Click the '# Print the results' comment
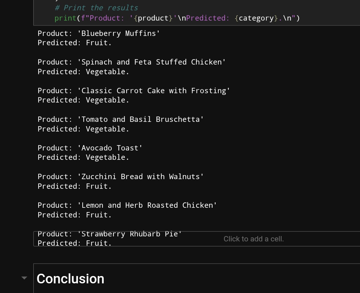Viewport: 360px width, 293px height. [x=96, y=8]
